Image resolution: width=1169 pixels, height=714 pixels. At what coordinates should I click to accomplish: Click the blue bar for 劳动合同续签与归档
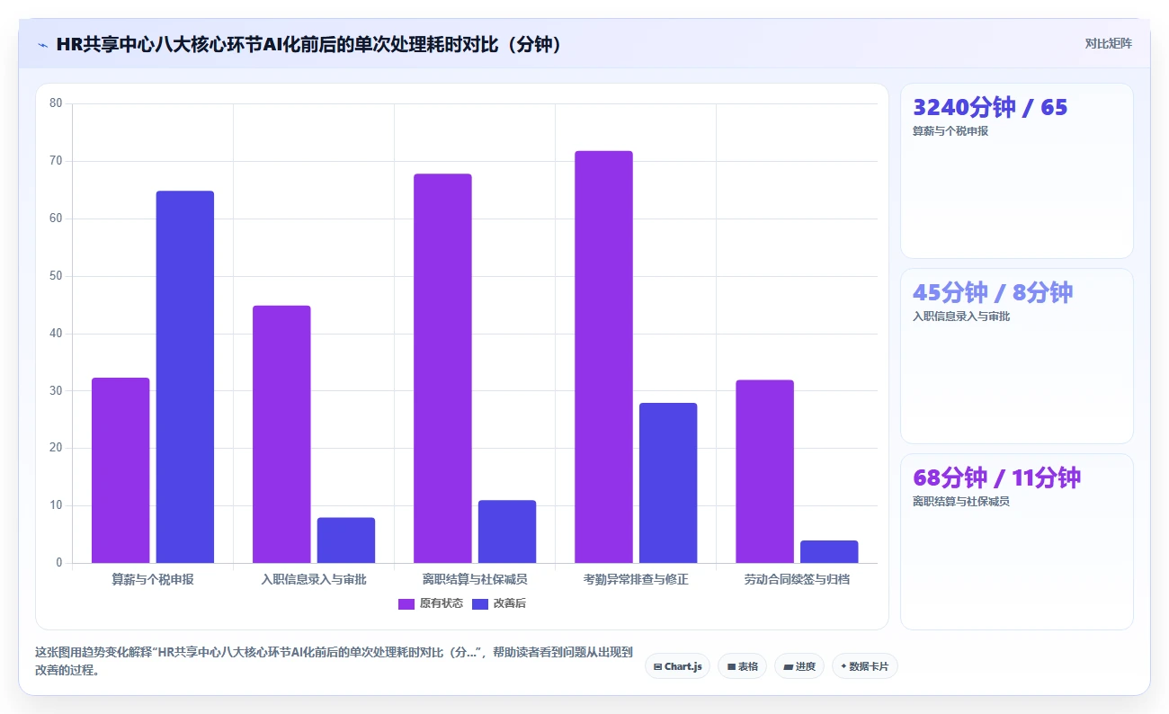829,552
